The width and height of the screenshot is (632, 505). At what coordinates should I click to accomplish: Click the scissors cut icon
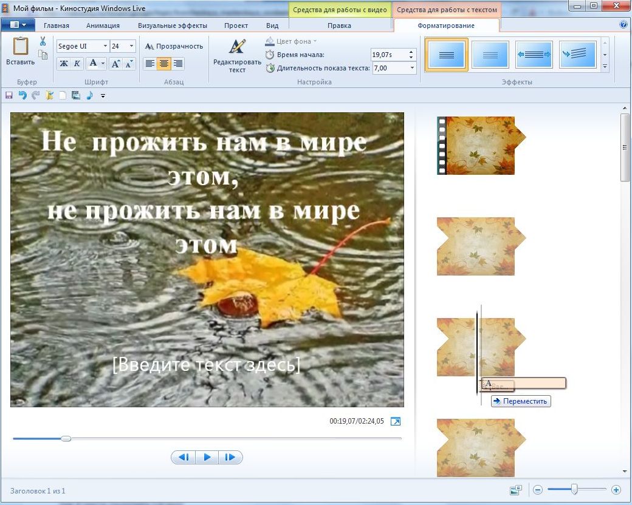click(x=43, y=41)
